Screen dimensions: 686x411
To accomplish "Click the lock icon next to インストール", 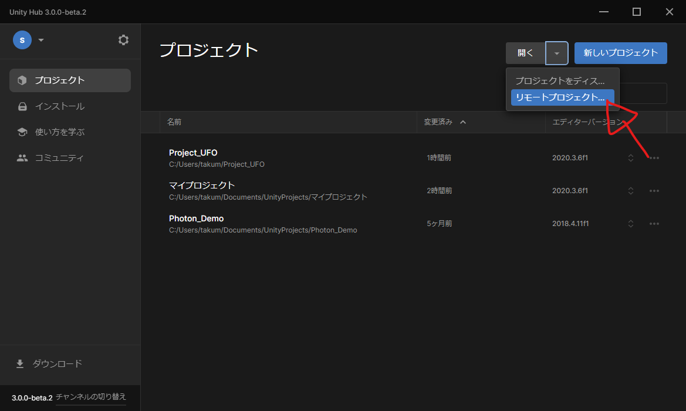I will pos(22,106).
